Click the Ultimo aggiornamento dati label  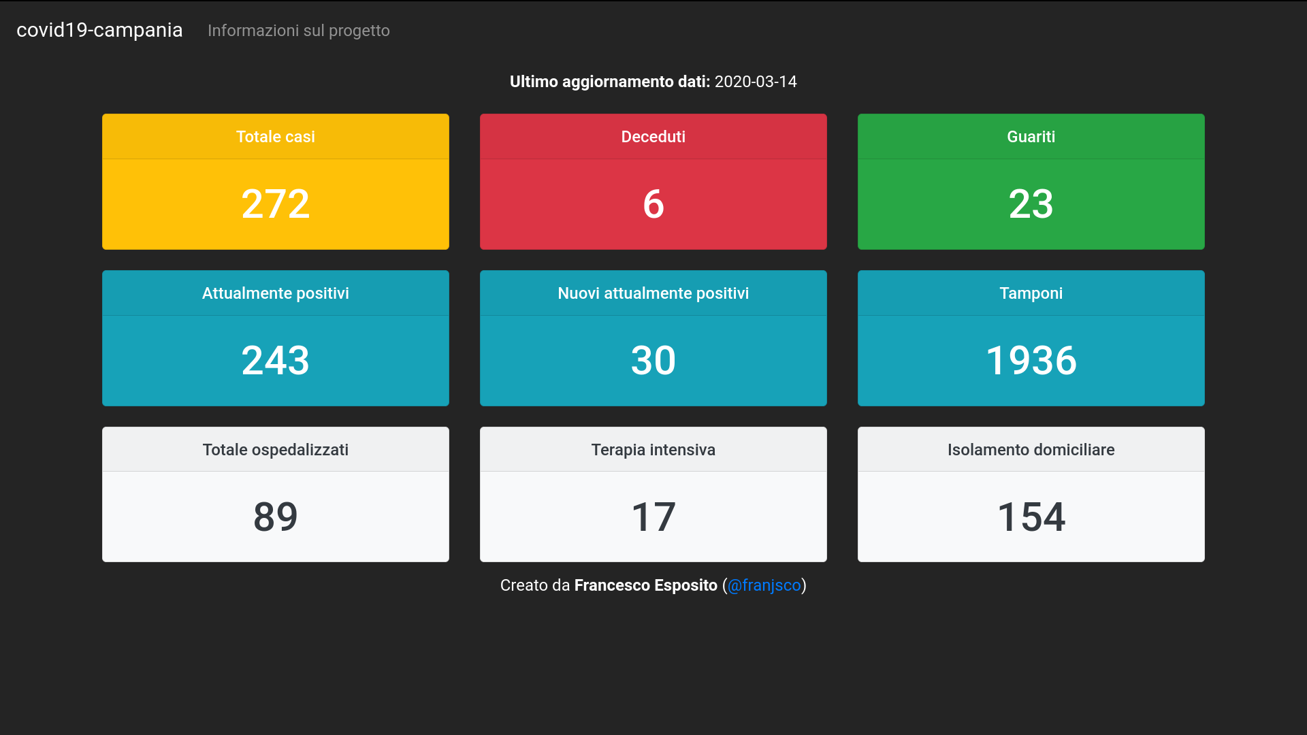[610, 82]
